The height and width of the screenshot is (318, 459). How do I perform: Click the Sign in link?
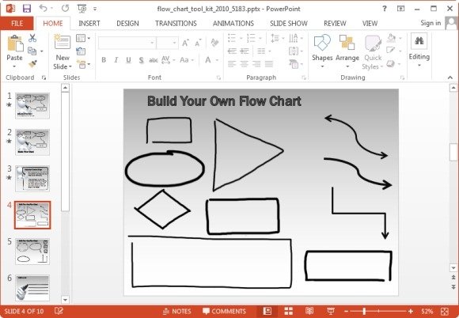(x=431, y=23)
